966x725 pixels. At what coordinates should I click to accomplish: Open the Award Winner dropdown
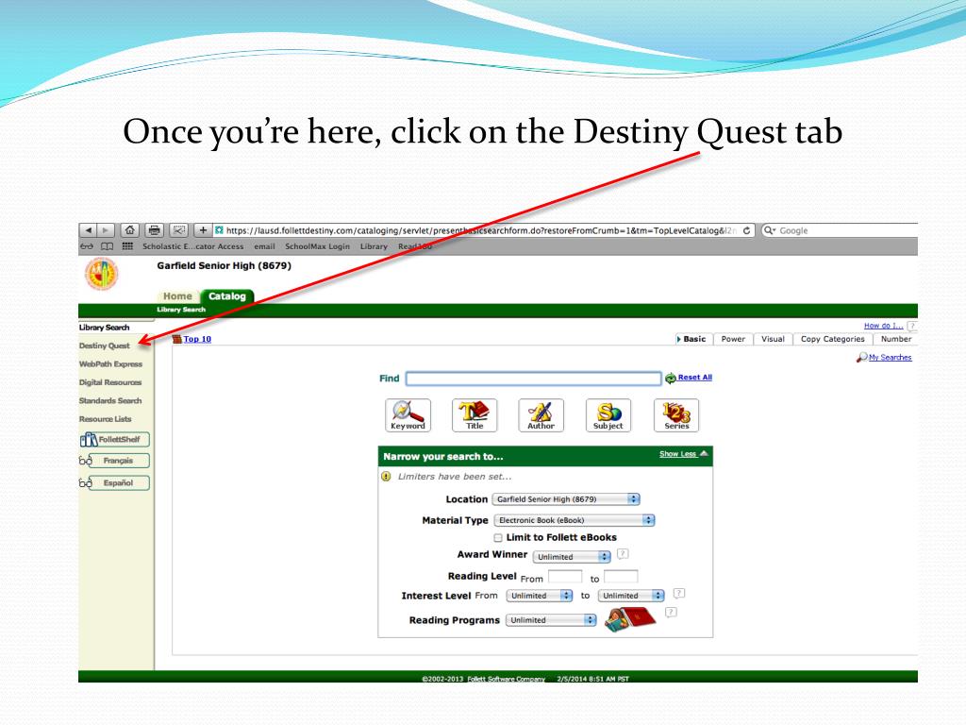(572, 557)
